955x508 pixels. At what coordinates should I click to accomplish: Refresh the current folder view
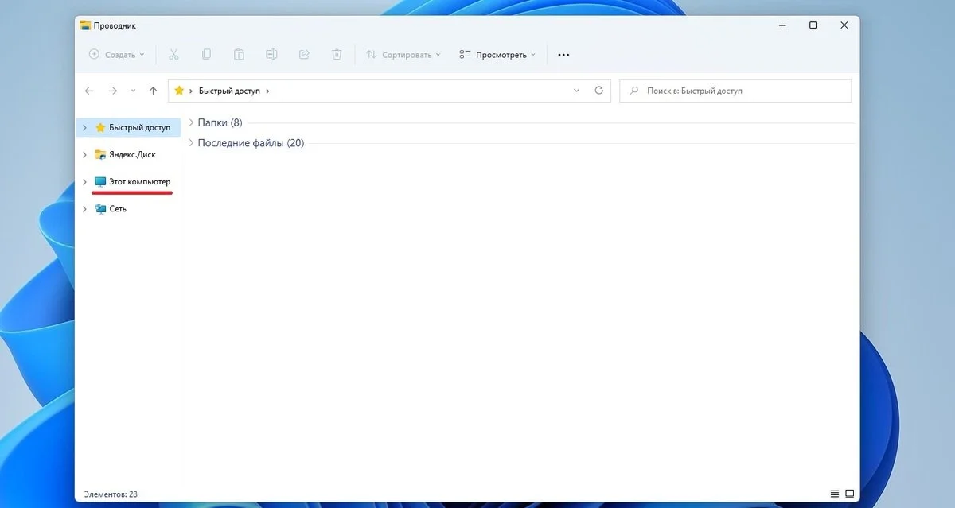coord(599,91)
